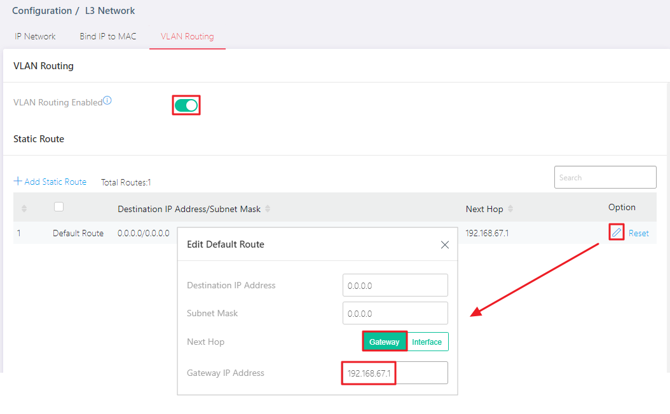Screen dimensions: 670x414
Task: Click the pencil edit icon for Default Route
Action: pyautogui.click(x=616, y=232)
